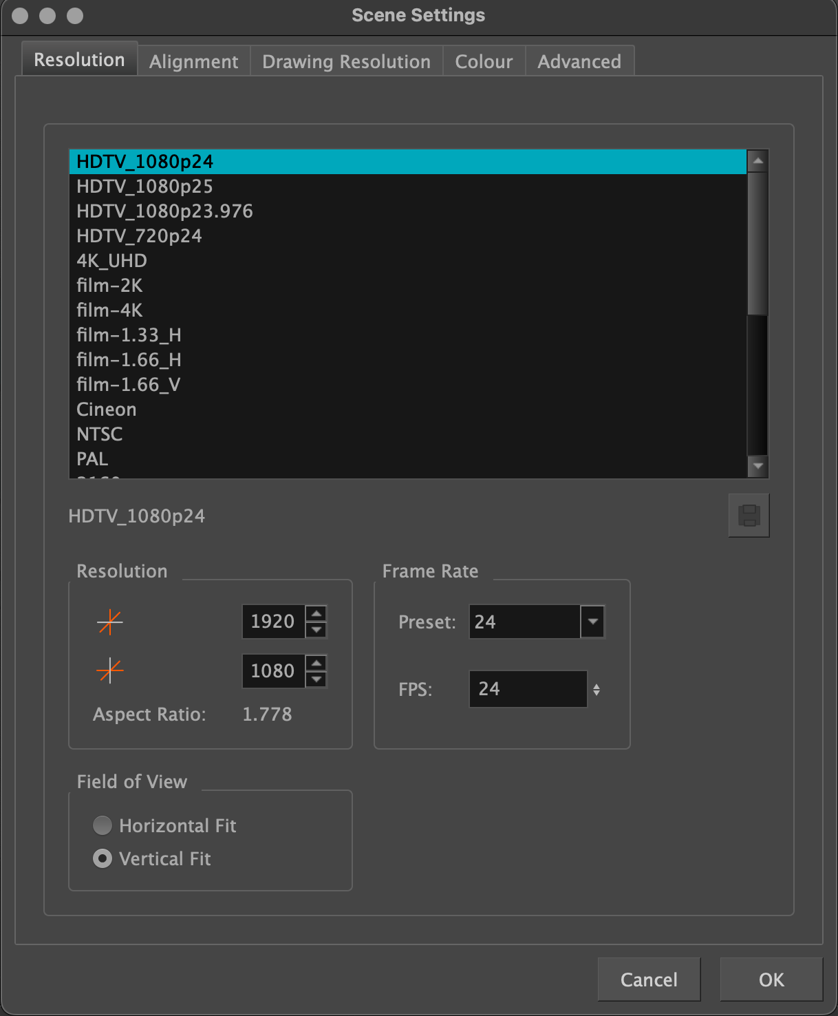
Task: Click the save resolution preset icon
Action: 749,516
